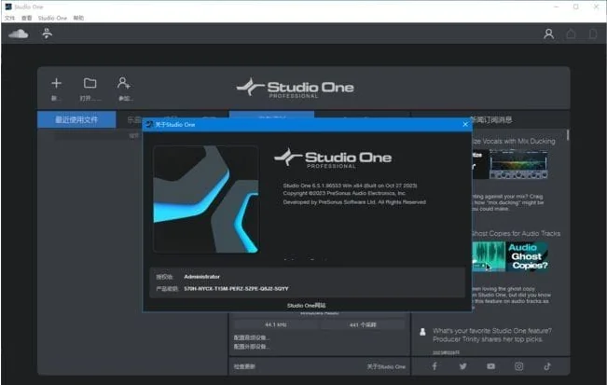Click the Studio One Professional logo on start page
This screenshot has height=385, width=607.
click(295, 88)
